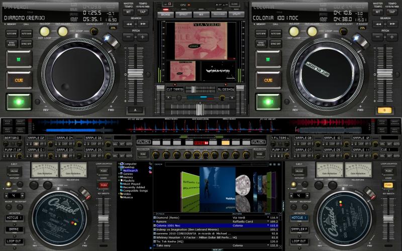Click the left deck TAP tempo button
Image resolution: width=402 pixels, height=251 pixels.
coord(143,12)
